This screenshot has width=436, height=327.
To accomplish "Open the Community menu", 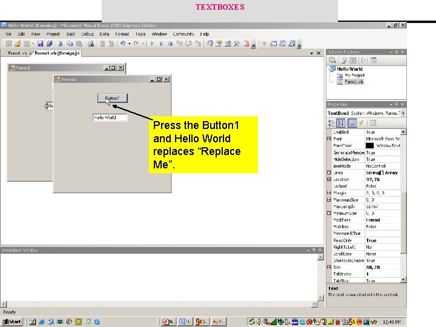I will point(183,34).
